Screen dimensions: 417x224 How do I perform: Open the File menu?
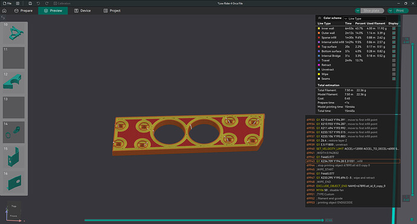pos(7,4)
